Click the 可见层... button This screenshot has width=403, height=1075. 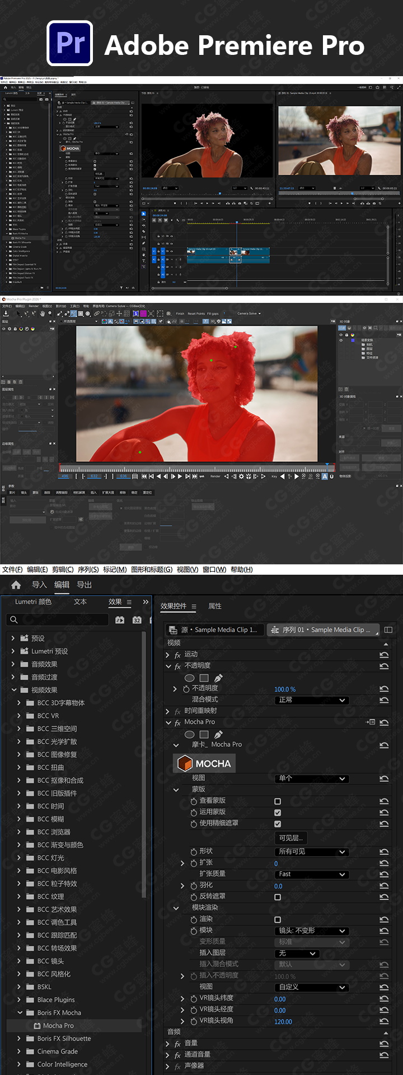click(x=290, y=838)
